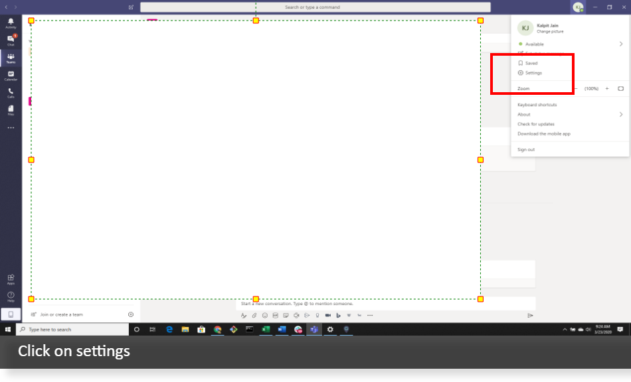Open the Activity feed
The image size is (631, 382).
[x=10, y=22]
